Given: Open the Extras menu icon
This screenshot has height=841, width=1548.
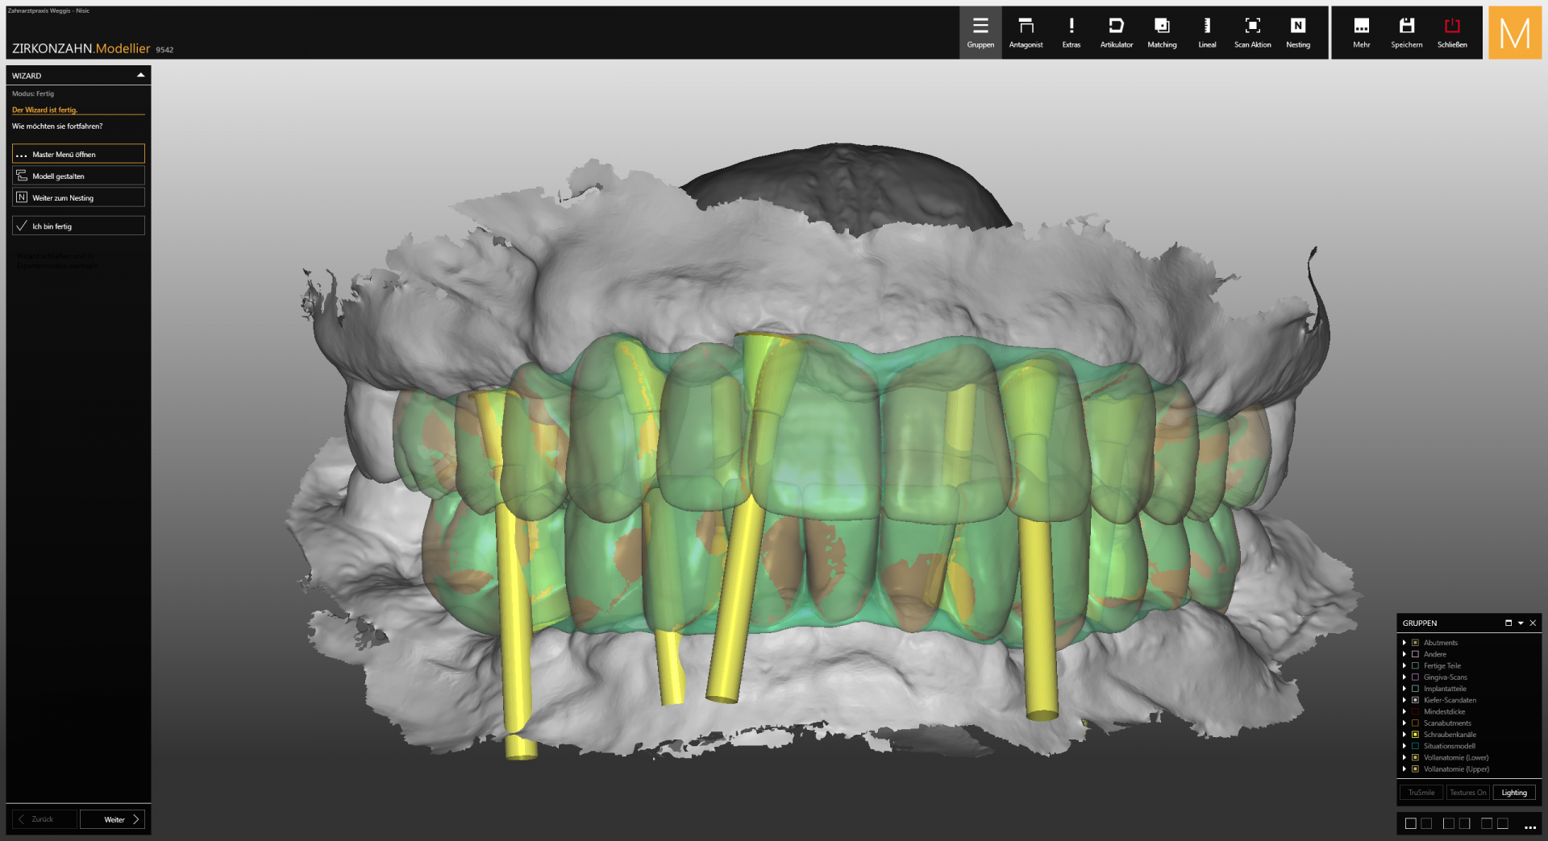Looking at the screenshot, I should (1071, 32).
